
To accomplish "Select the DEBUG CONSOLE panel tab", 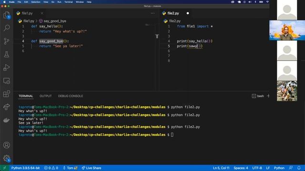I will click(x=71, y=96).
